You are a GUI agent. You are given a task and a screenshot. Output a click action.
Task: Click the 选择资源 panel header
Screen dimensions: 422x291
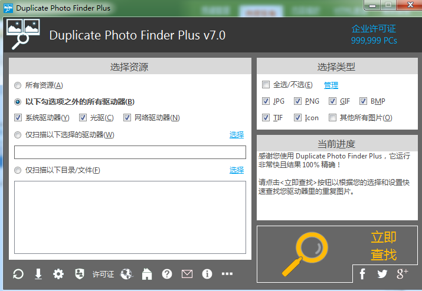(130, 67)
